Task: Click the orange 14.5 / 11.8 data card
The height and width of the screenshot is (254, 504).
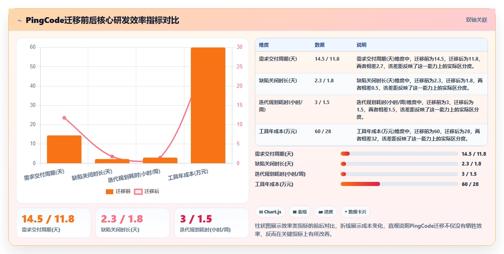Action: tap(53, 223)
